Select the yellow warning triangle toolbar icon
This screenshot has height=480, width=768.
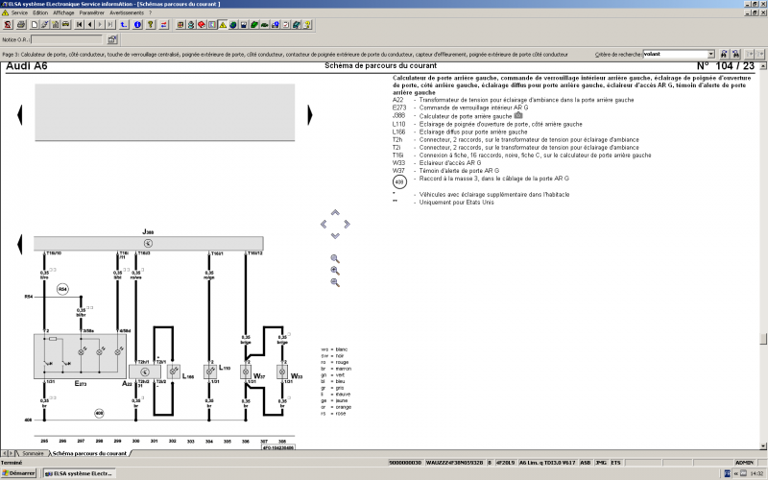[223, 25]
